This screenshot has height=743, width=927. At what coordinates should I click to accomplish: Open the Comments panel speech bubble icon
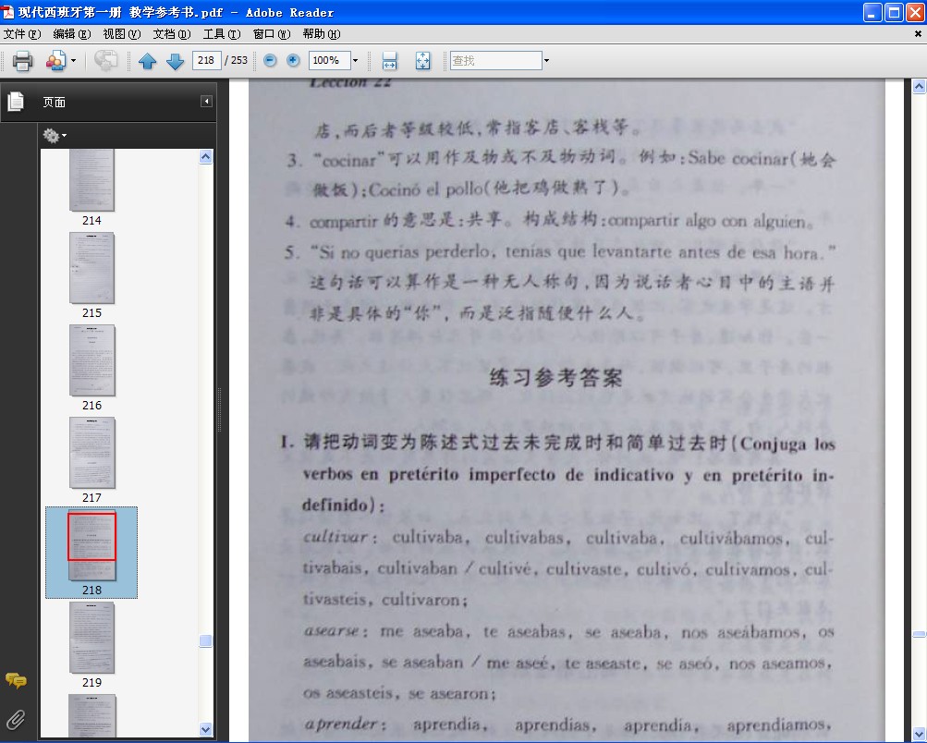pyautogui.click(x=16, y=680)
